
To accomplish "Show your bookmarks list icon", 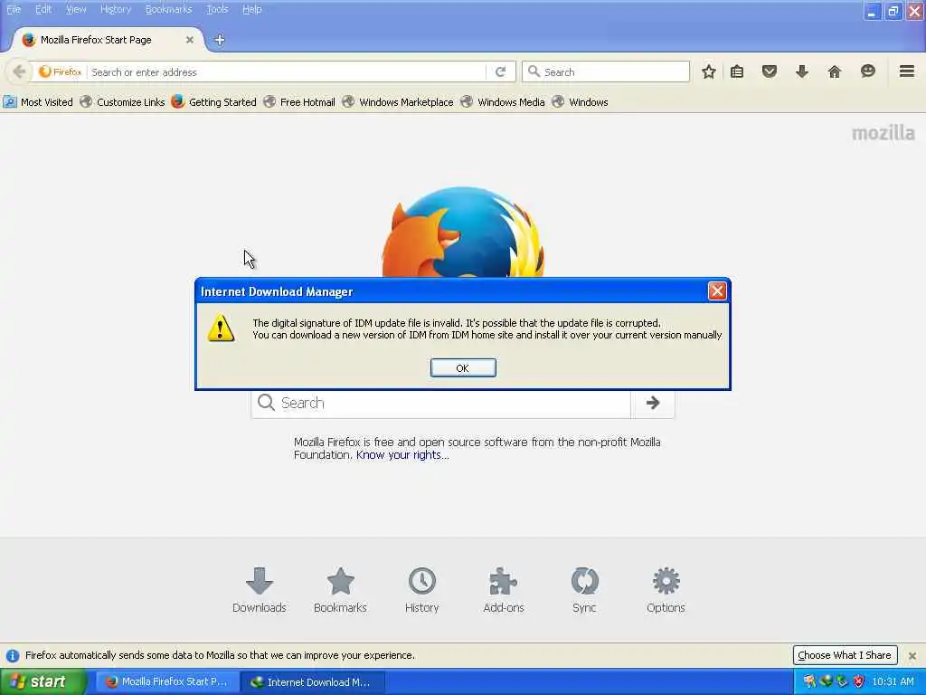I will coord(737,71).
